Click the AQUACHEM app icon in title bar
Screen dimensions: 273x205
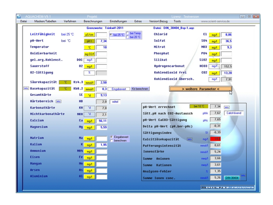[x=19, y=16]
